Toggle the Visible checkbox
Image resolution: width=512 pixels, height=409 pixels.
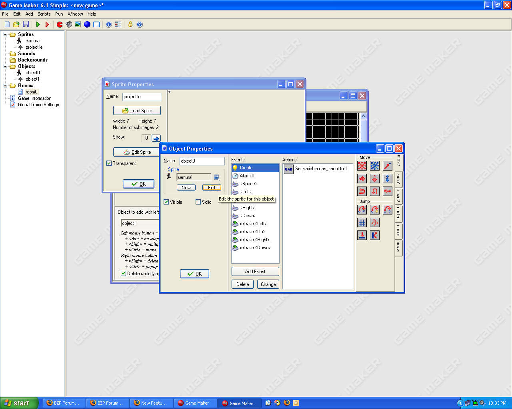tap(166, 202)
